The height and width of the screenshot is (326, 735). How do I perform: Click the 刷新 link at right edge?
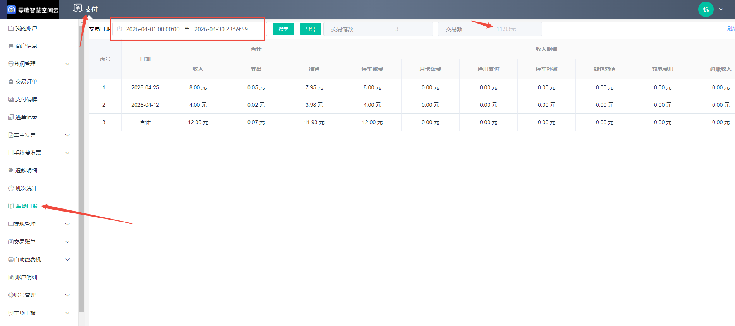(731, 29)
